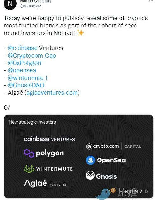Click the purple Polygon logo icon

[x=29, y=153]
